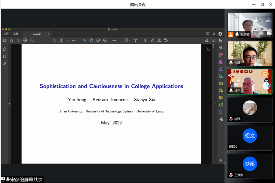275x183 pixels.
Task: Select the hand pan tool
Action: click(91, 40)
